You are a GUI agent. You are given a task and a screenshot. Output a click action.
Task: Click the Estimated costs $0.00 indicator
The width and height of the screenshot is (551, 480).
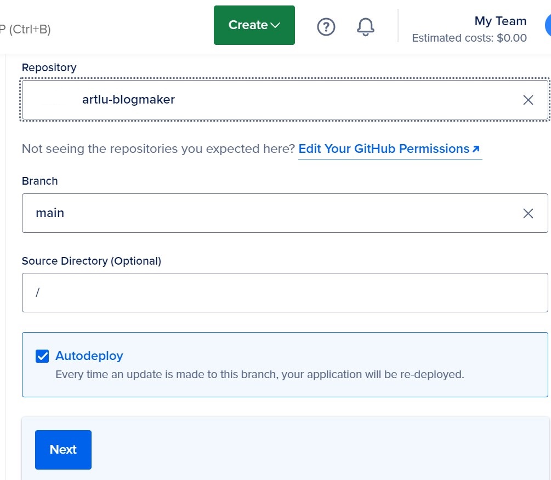pos(469,38)
